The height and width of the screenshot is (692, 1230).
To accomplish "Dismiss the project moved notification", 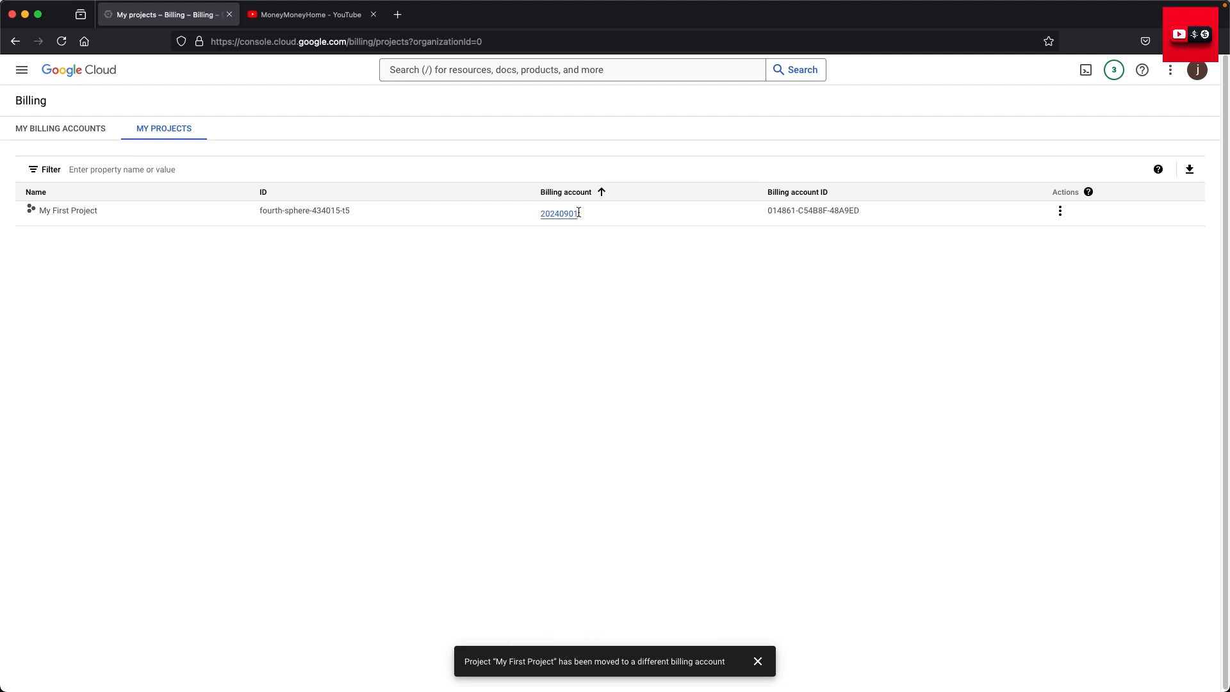I will 758,661.
